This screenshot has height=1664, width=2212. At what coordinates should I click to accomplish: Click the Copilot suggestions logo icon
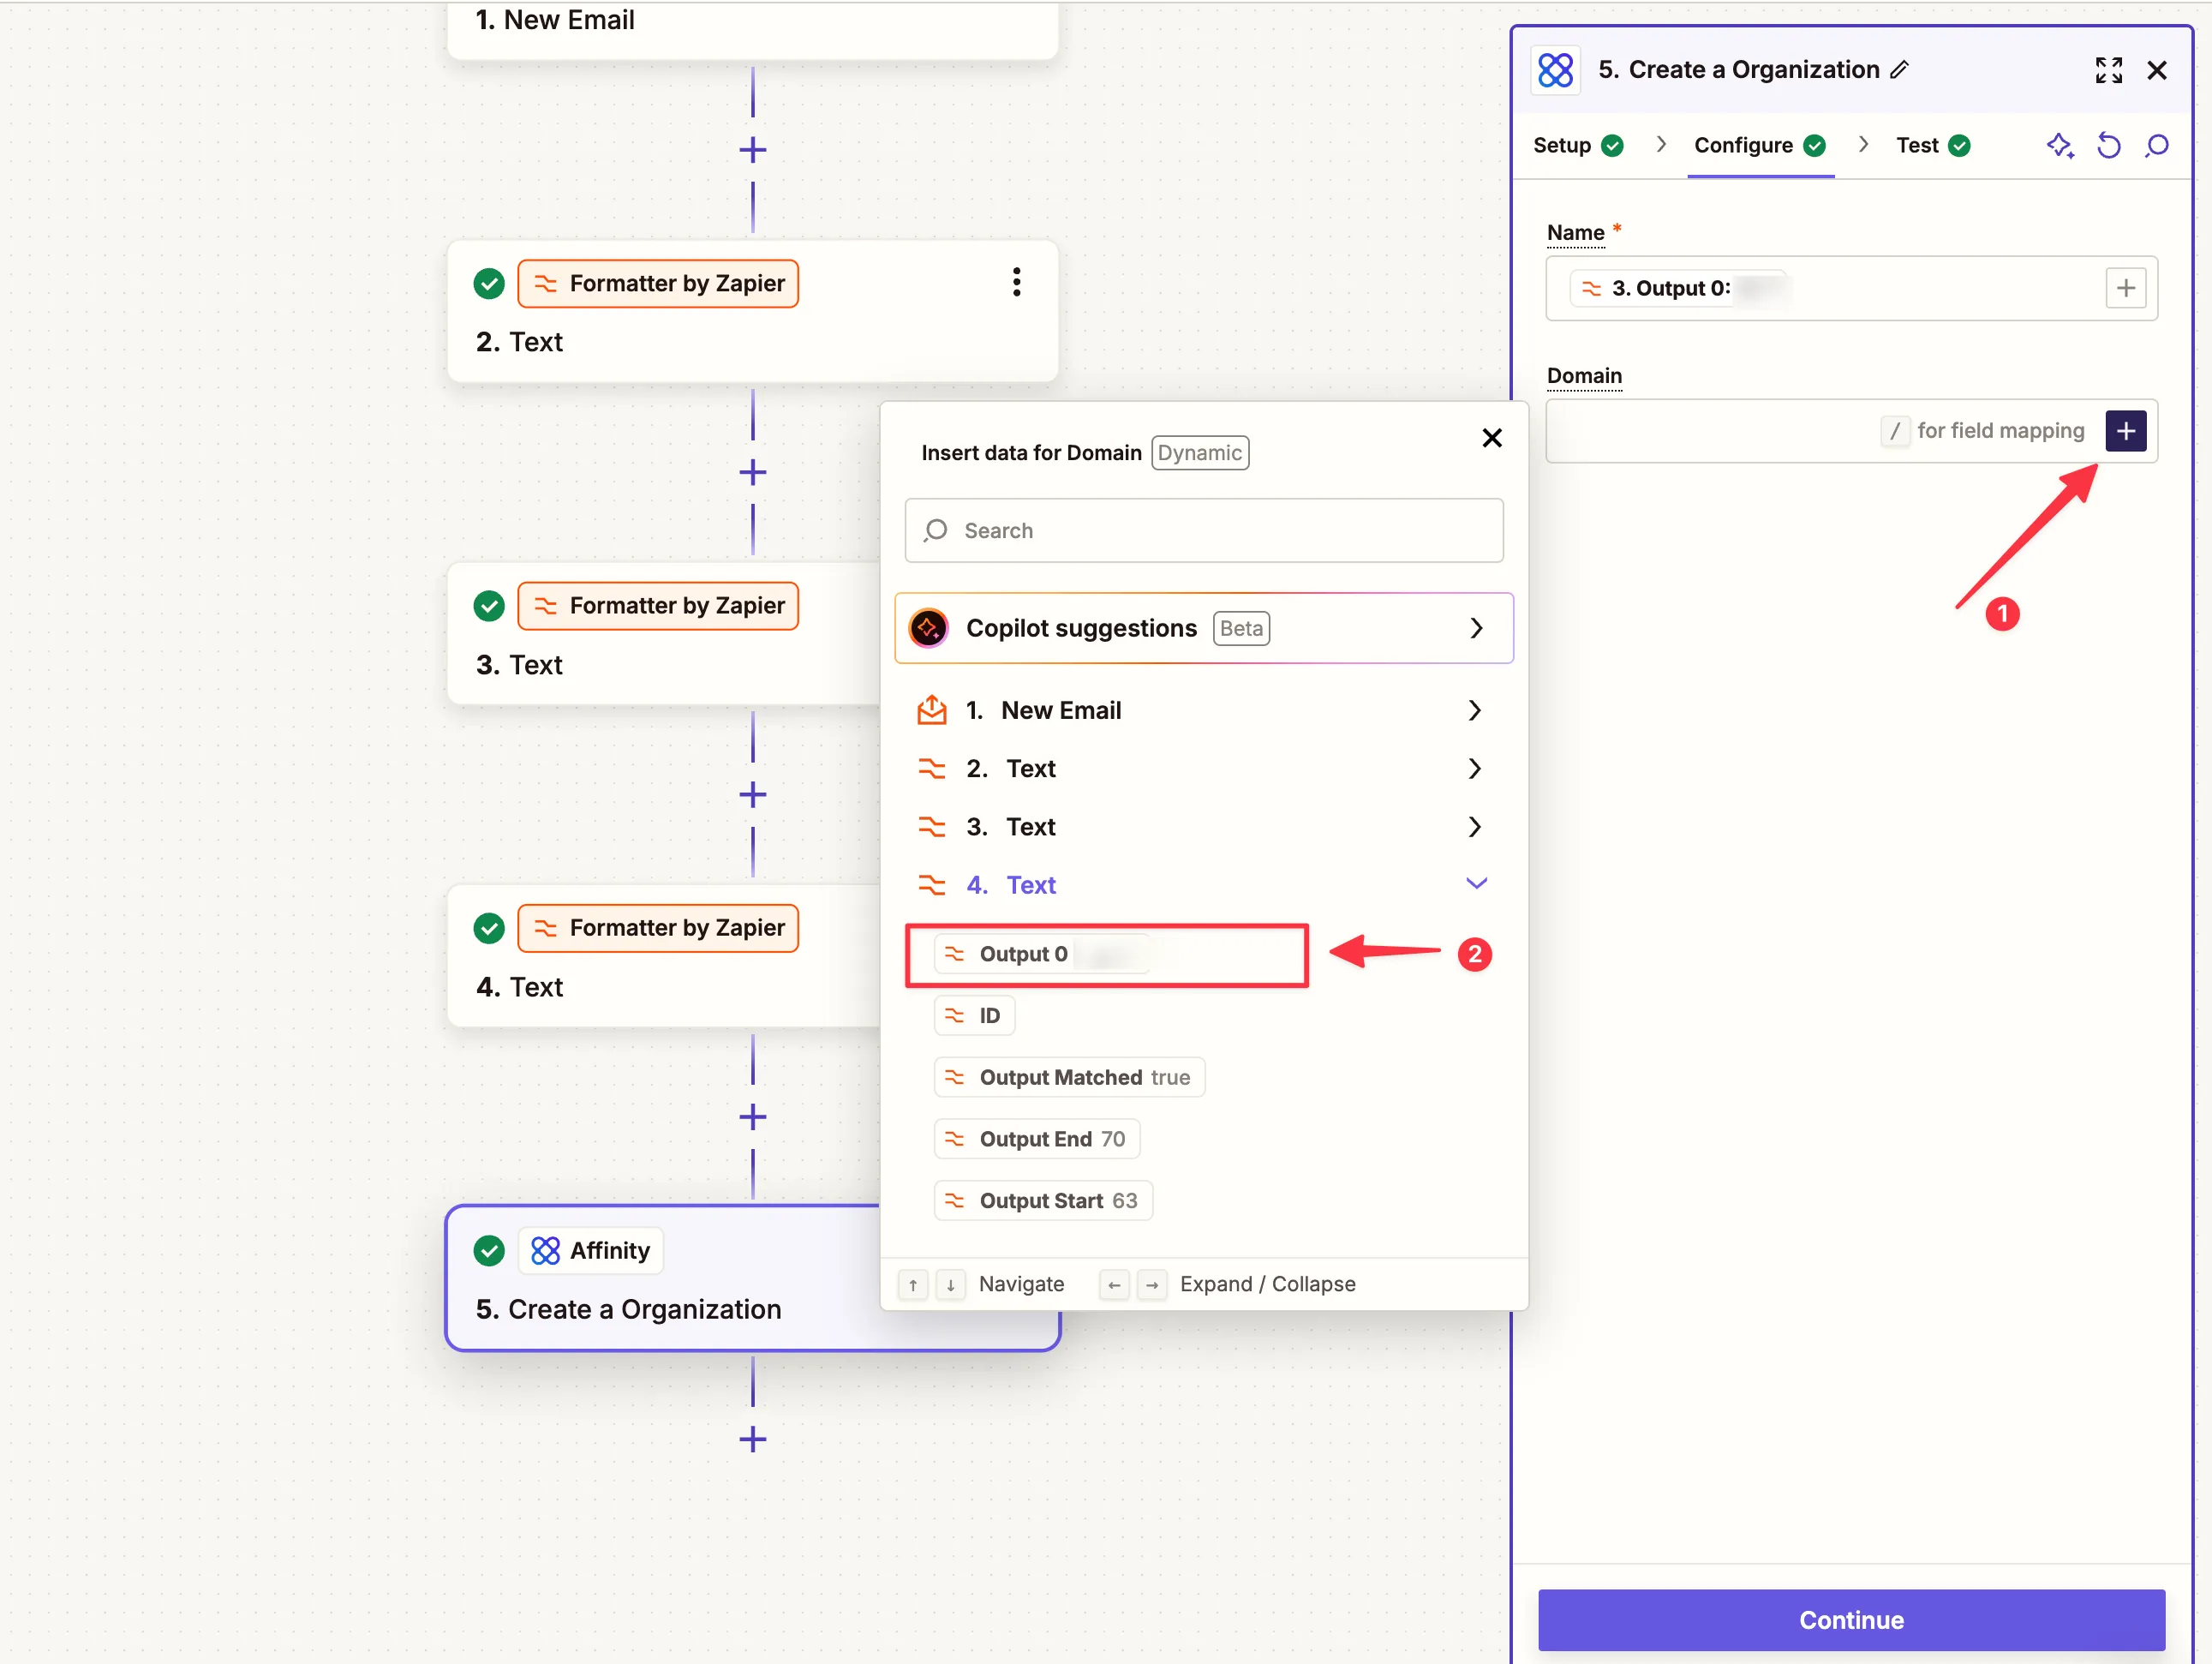pos(928,628)
